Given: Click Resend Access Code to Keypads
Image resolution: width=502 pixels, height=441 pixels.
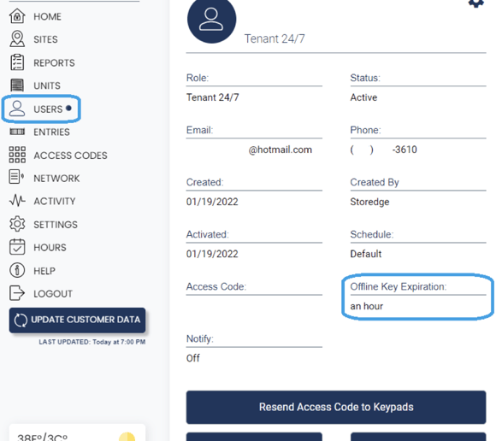Looking at the screenshot, I should (336, 407).
